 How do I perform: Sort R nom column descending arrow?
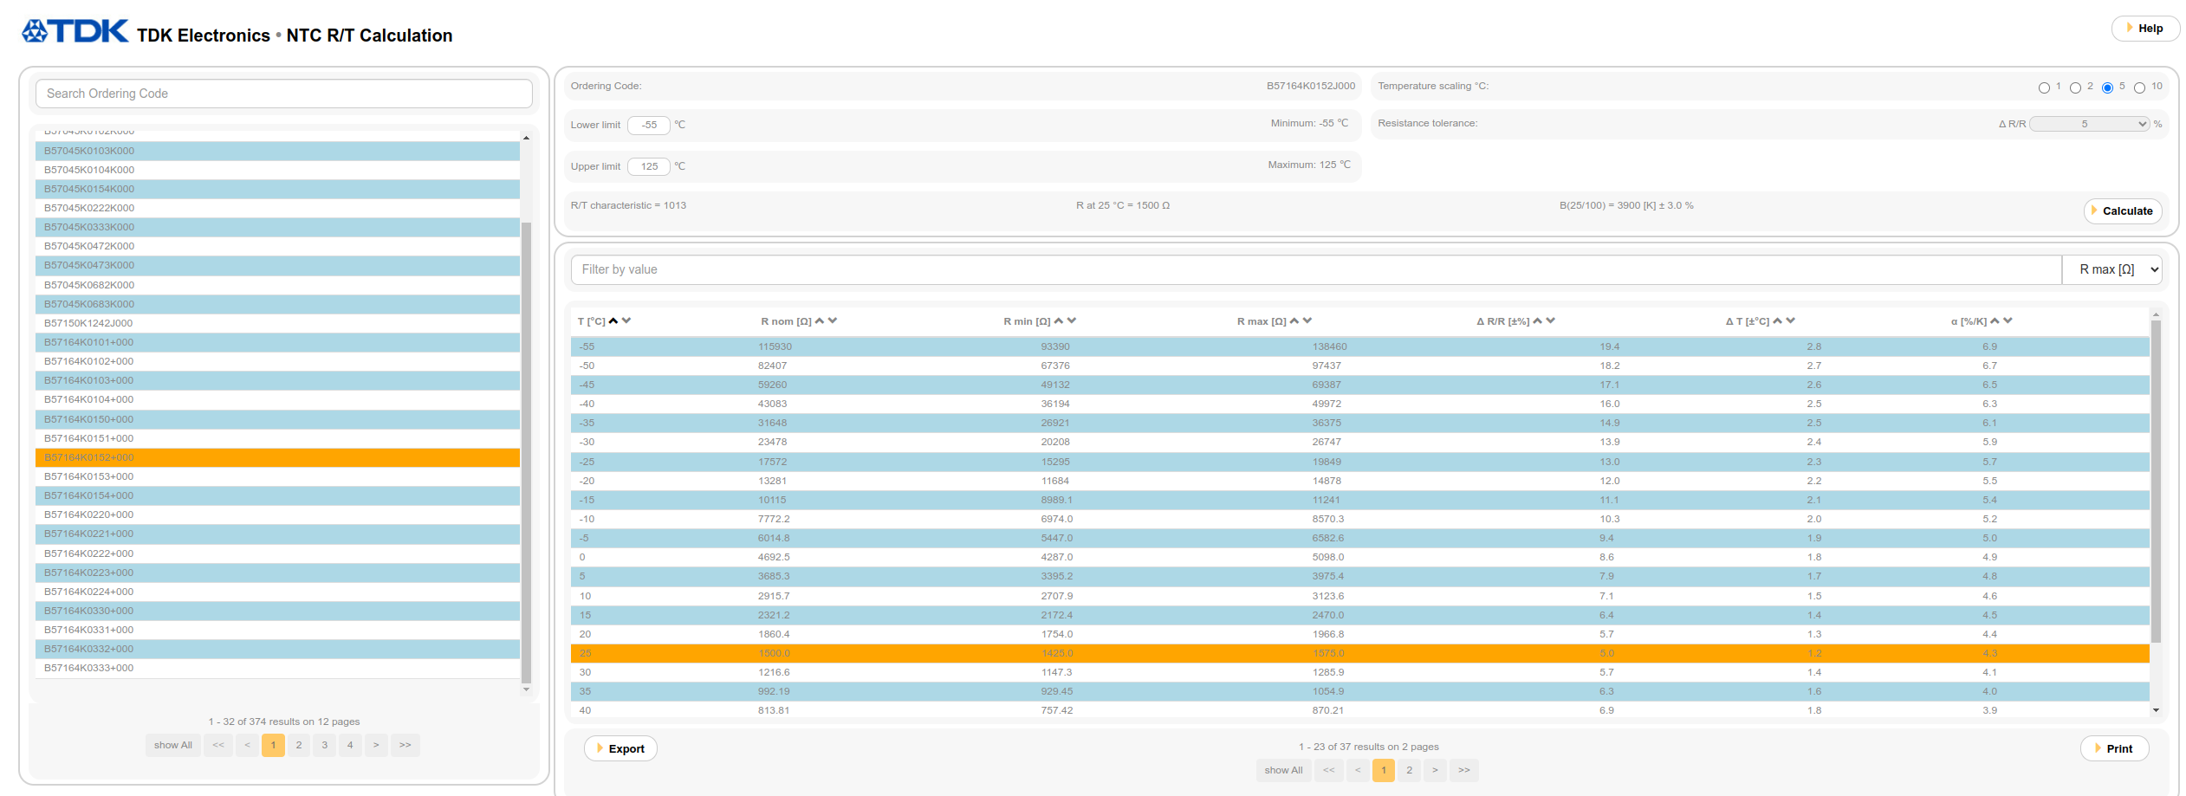pyautogui.click(x=833, y=320)
